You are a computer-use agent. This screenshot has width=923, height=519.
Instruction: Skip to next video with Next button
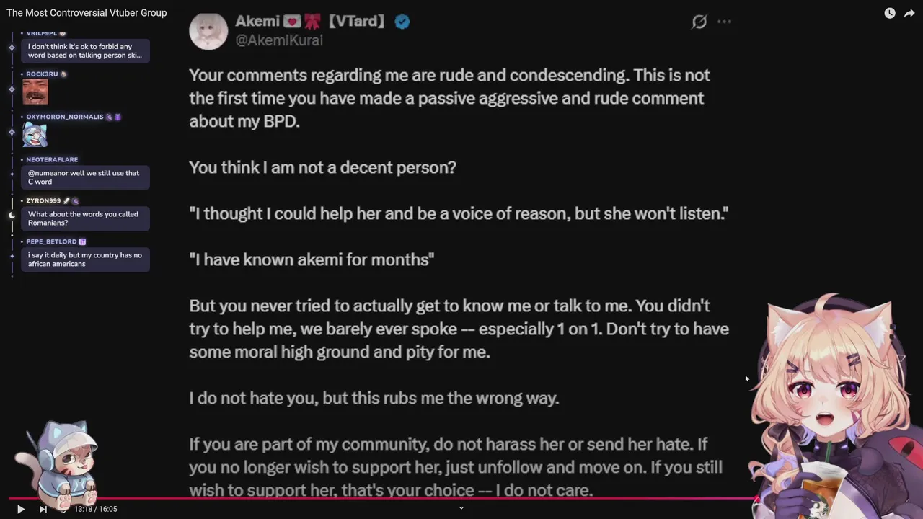coord(43,509)
